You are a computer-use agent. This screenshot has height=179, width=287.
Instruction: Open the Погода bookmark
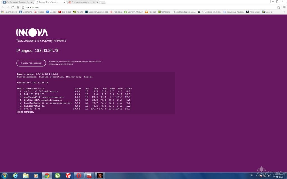(x=151, y=12)
